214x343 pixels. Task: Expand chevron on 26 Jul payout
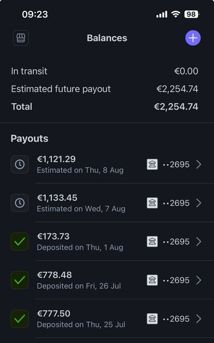(x=199, y=280)
